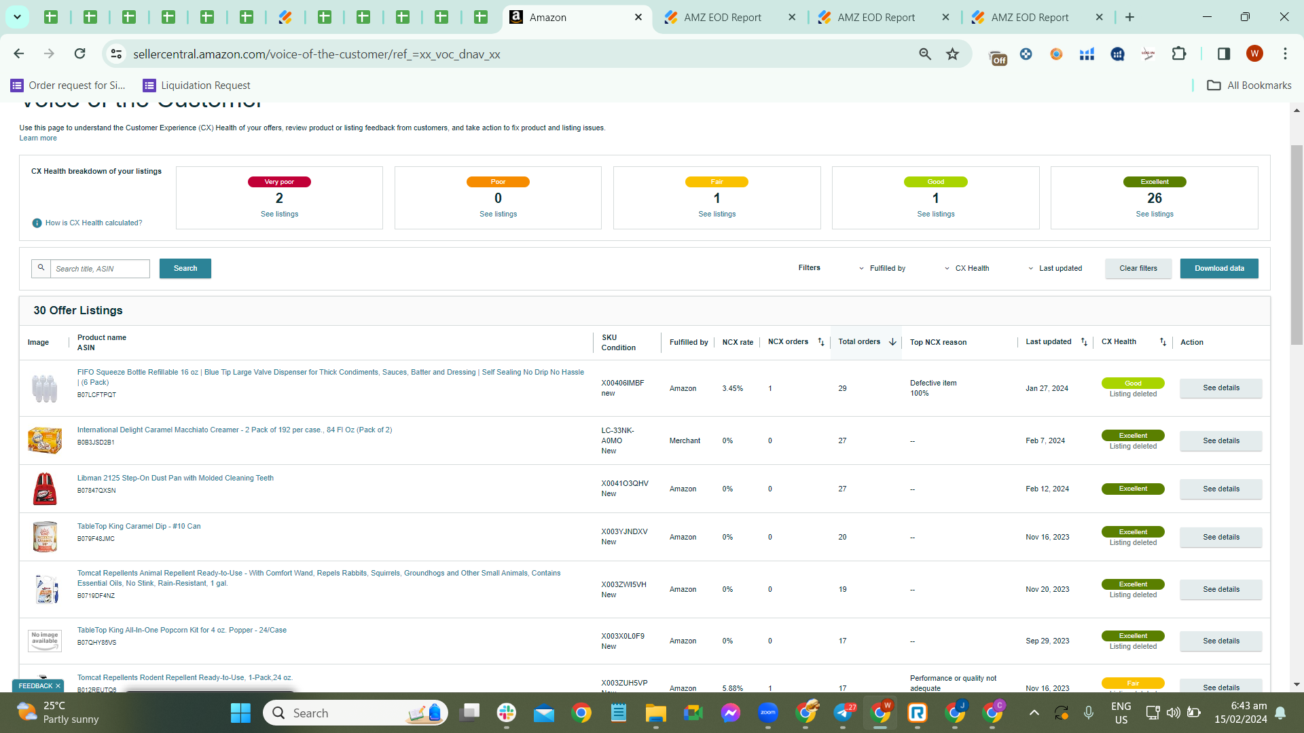Open the weather widget on taskbar

(58, 713)
